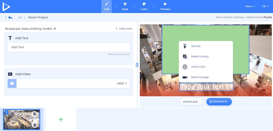Click the globe icon for VIDEO URL

coord(185,67)
